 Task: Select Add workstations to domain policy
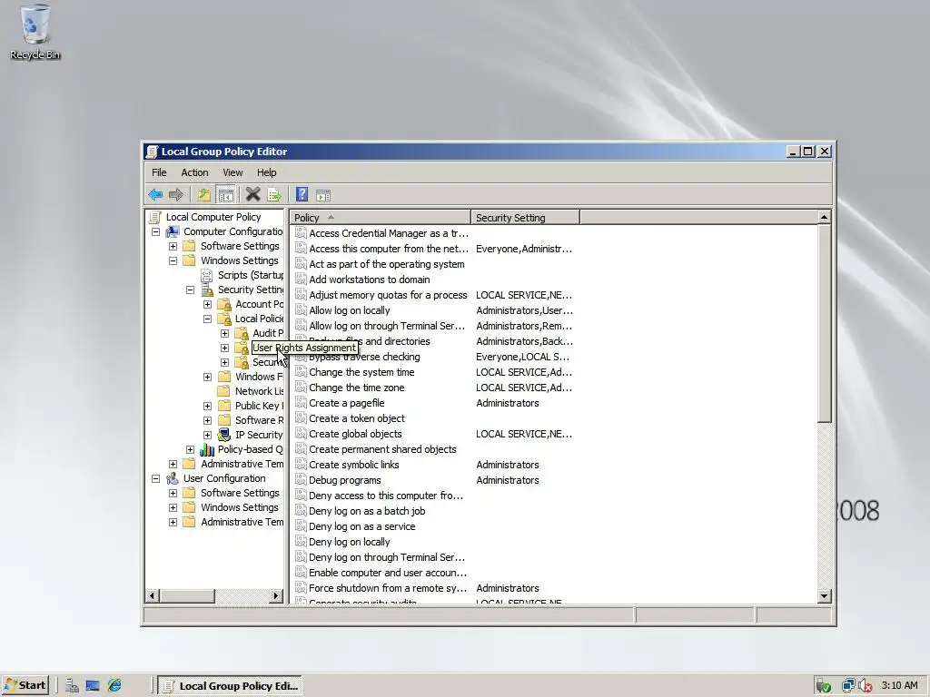(x=370, y=280)
